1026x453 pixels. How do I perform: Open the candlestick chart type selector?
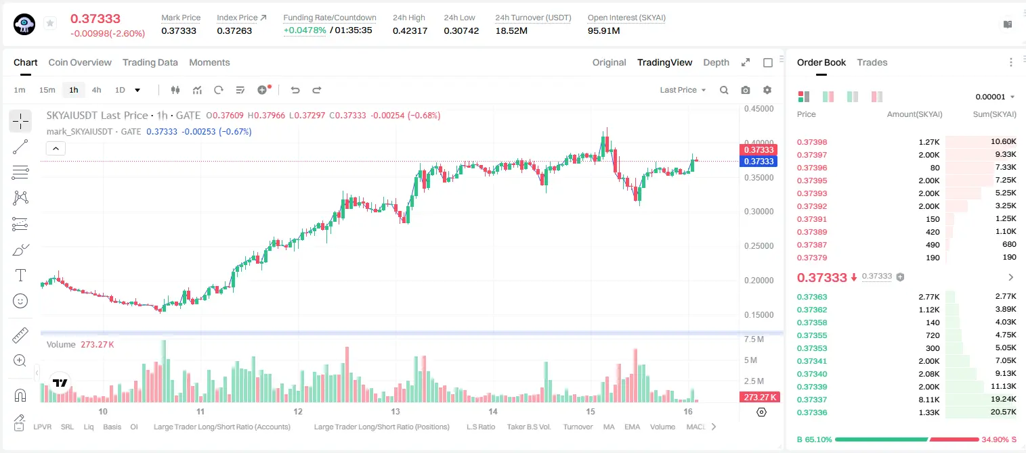(175, 90)
